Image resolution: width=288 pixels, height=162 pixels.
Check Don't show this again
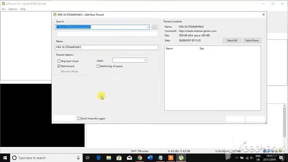[x=79, y=118]
